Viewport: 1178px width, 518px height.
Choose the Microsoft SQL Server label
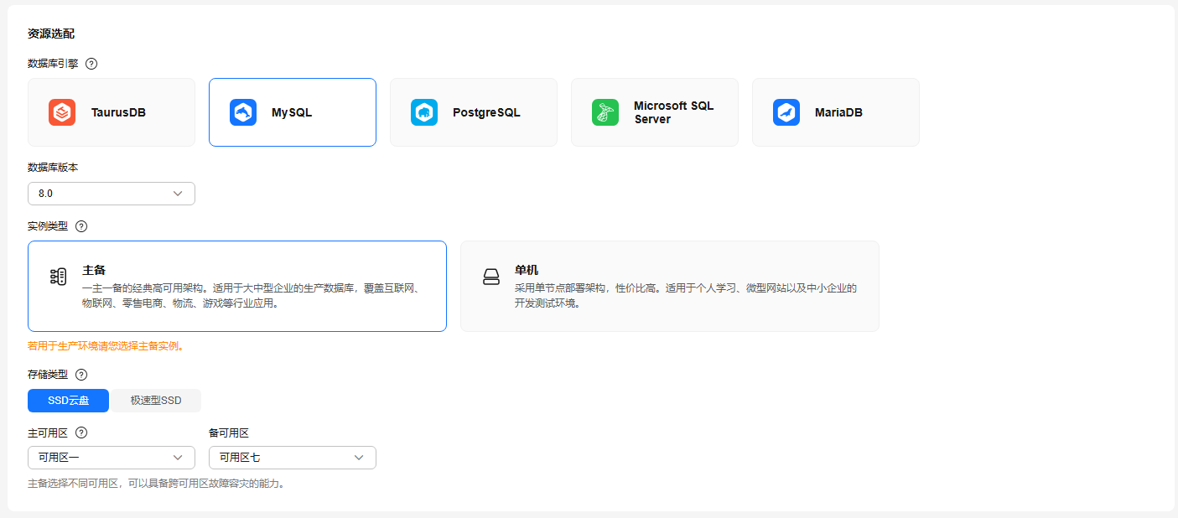click(x=673, y=112)
